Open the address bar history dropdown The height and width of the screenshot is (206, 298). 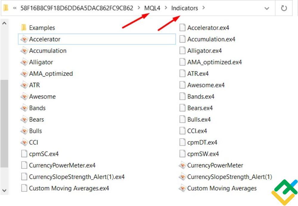(x=267, y=8)
